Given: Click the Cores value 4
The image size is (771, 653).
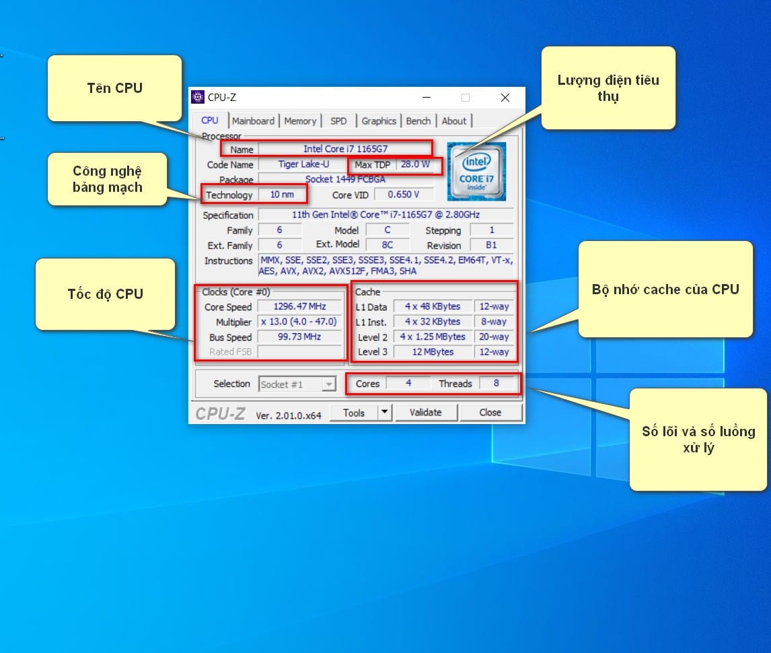Looking at the screenshot, I should (408, 383).
